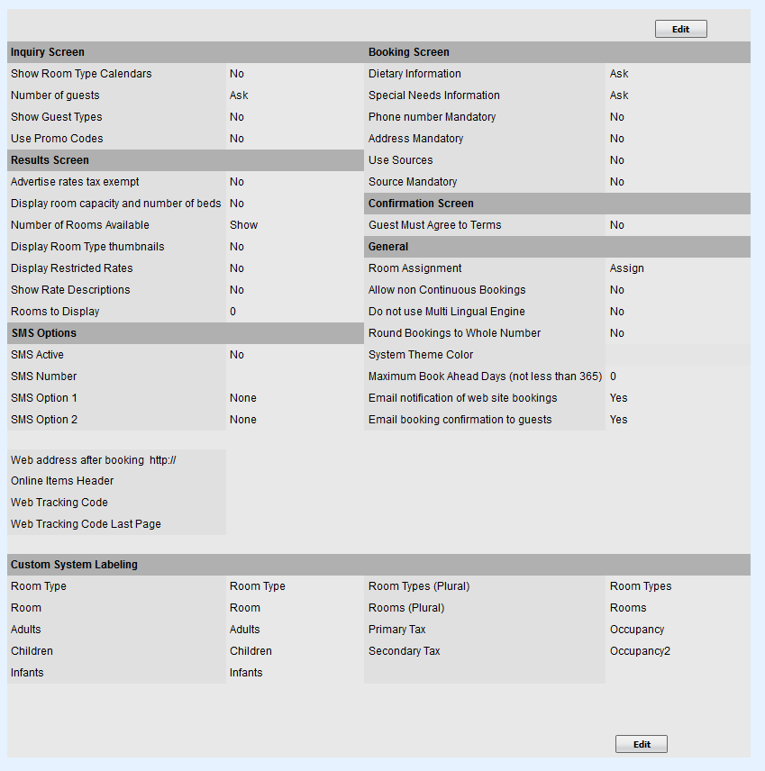
Task: Click the Special Needs Information label
Action: pos(434,95)
